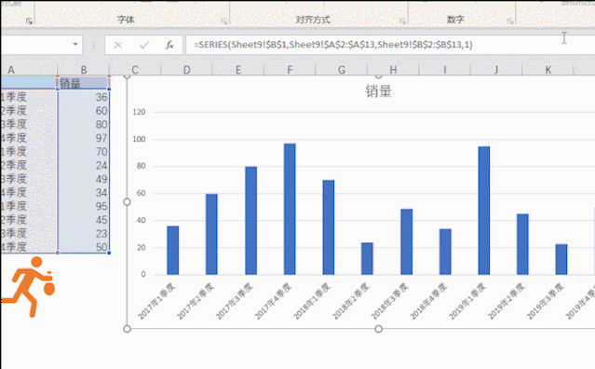
Task: Click the 2017年2季度 bar in chart
Action: [x=211, y=234]
